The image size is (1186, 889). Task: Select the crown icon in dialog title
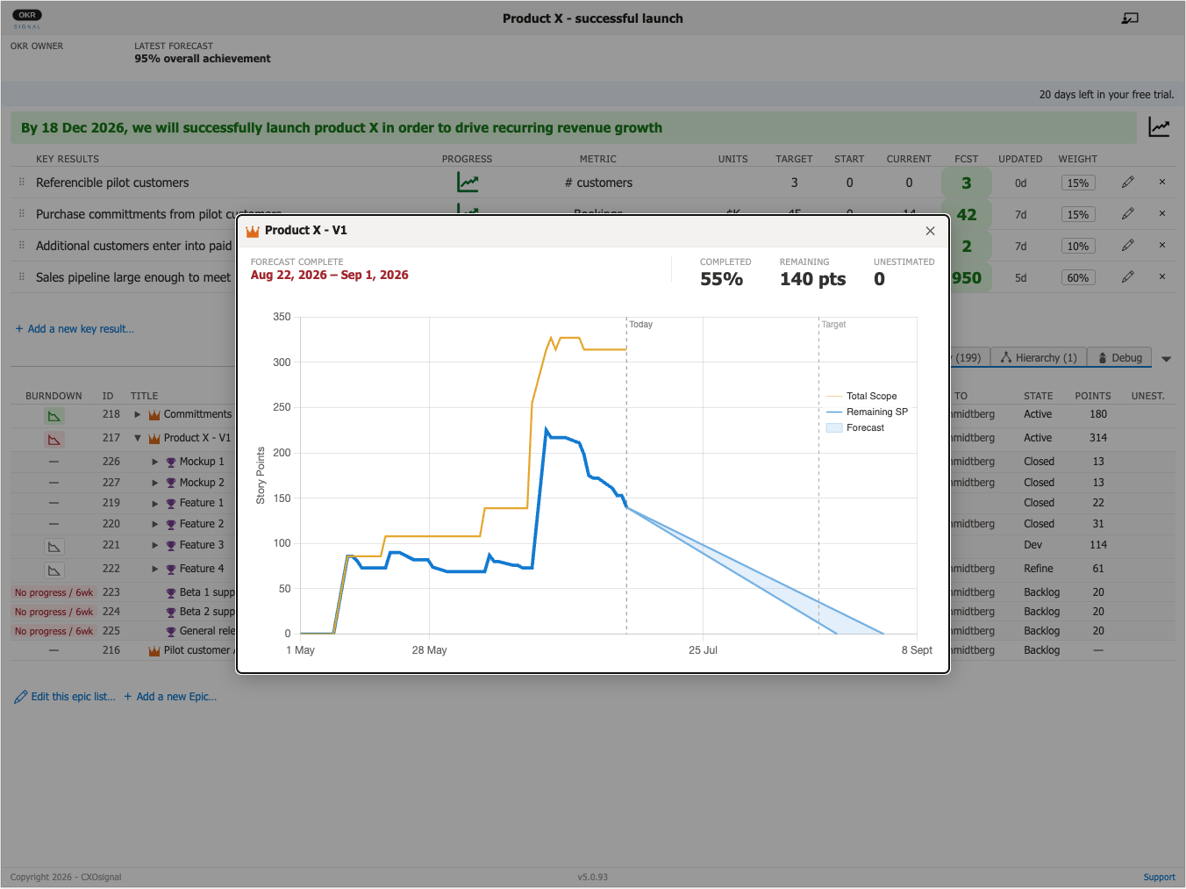coord(253,231)
